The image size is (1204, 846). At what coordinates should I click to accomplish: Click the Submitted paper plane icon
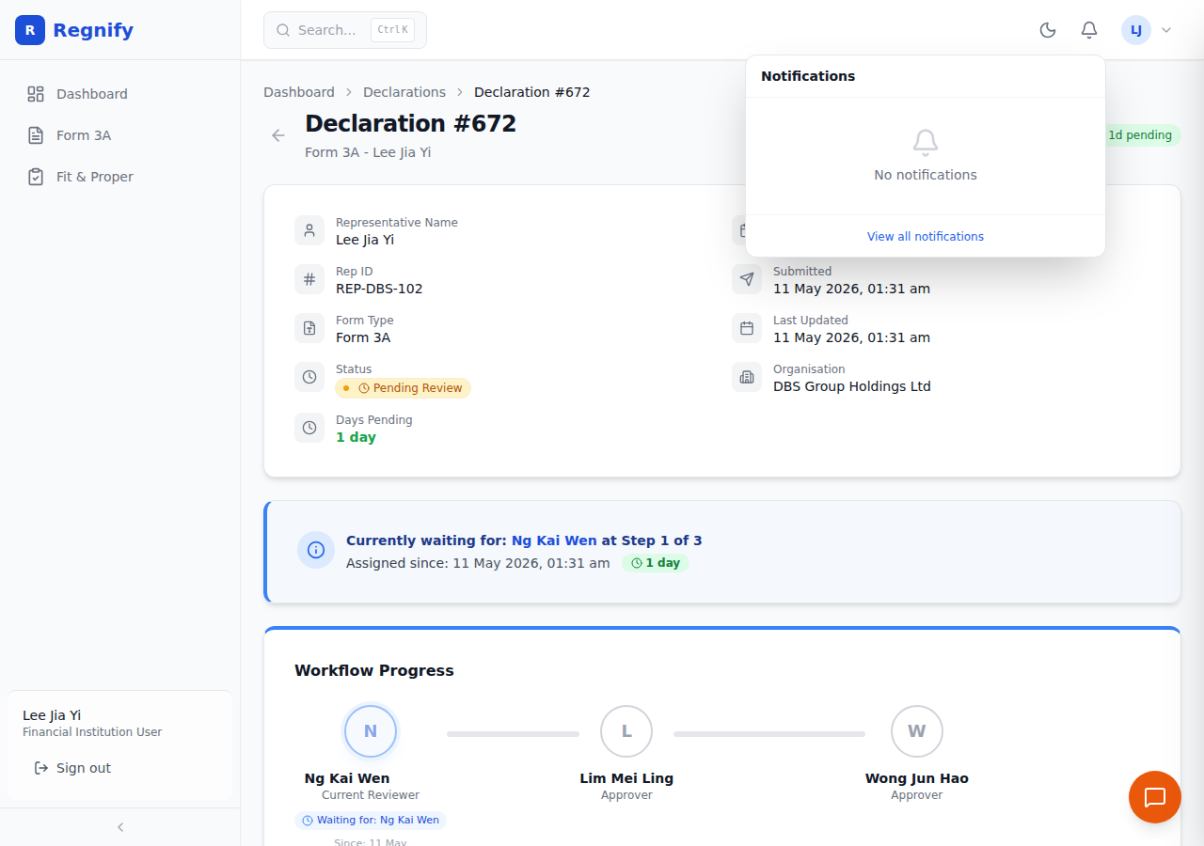click(747, 279)
